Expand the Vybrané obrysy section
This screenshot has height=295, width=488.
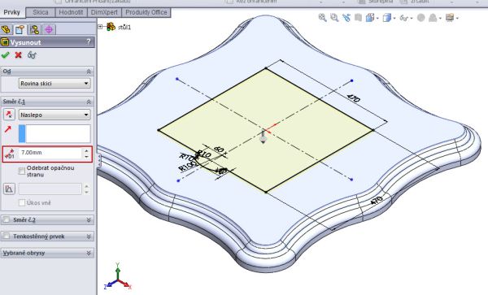point(89,253)
